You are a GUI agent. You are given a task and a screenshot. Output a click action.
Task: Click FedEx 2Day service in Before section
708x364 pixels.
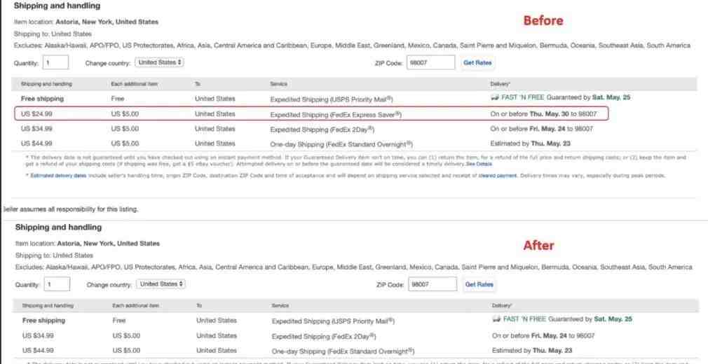pyautogui.click(x=322, y=129)
